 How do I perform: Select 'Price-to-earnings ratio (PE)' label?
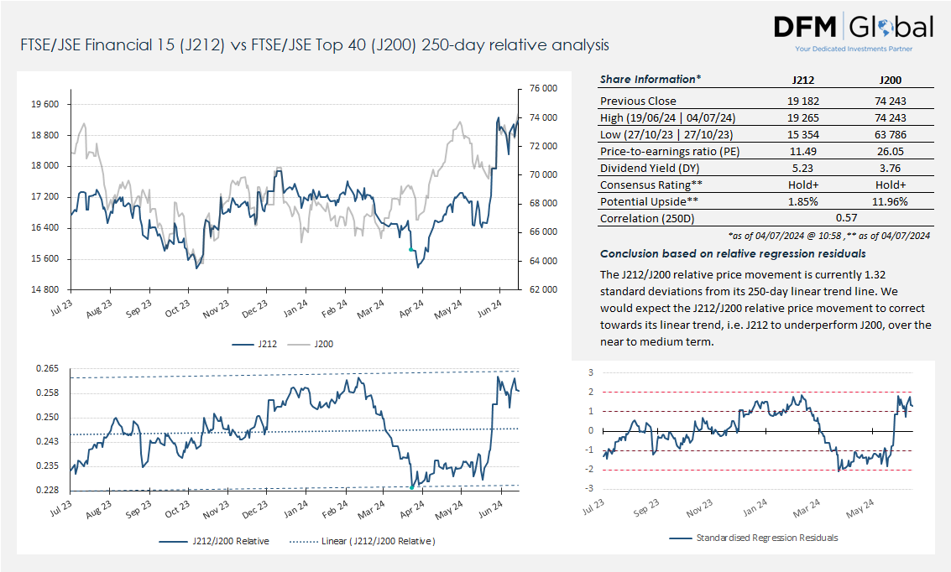(x=670, y=152)
